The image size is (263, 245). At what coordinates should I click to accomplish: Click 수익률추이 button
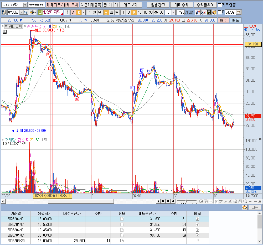coord(205,5)
